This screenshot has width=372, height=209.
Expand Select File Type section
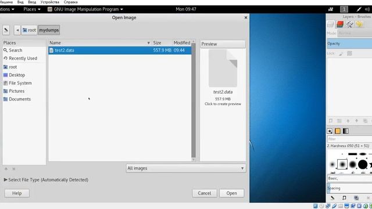click(x=46, y=180)
